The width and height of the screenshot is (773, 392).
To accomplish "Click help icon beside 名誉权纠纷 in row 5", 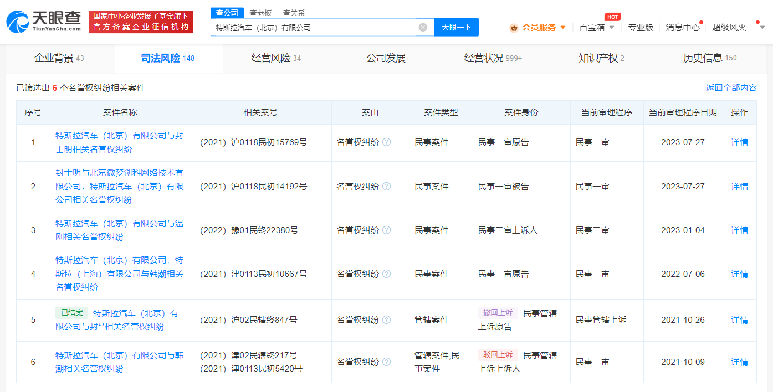I will (387, 320).
